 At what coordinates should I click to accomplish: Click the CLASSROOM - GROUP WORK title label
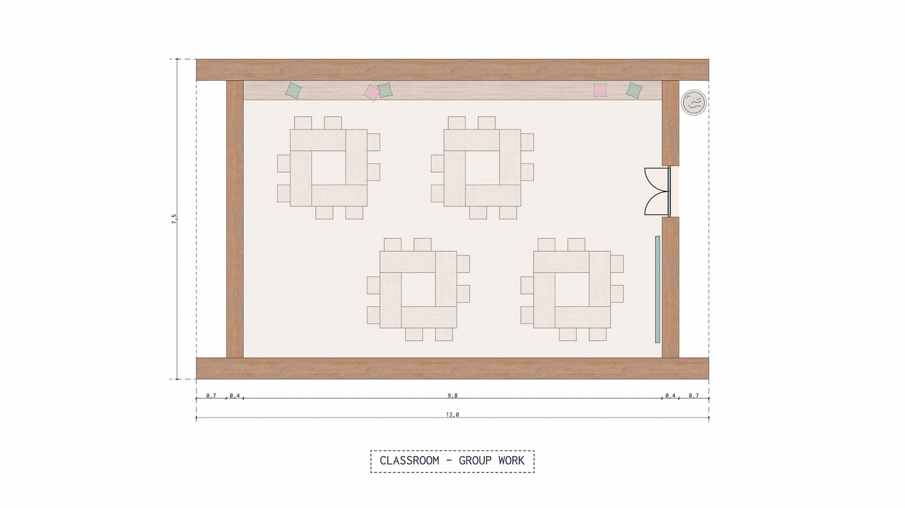pyautogui.click(x=452, y=461)
